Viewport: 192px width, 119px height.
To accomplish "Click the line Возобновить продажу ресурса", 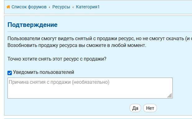I will click(77, 45).
